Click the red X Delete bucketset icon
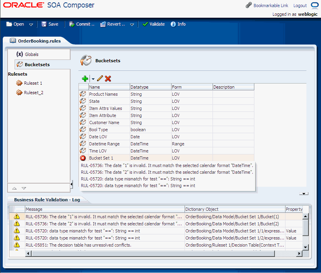The image size is (321, 273). [x=108, y=78]
